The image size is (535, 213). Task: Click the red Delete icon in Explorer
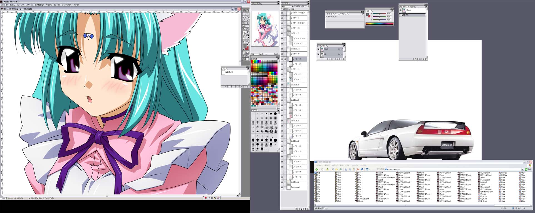pos(358,169)
